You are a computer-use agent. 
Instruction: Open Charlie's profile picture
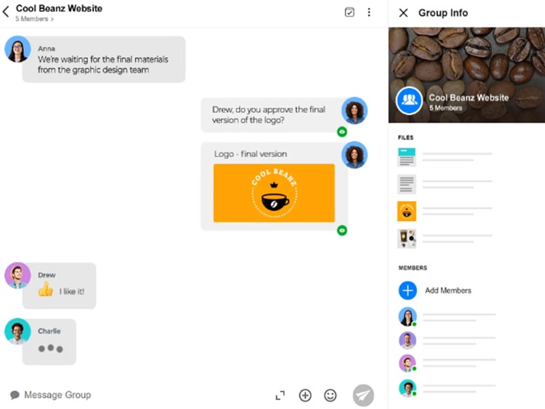(16, 333)
